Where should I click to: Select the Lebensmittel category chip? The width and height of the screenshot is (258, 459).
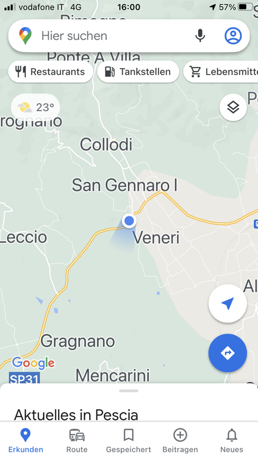pyautogui.click(x=221, y=72)
